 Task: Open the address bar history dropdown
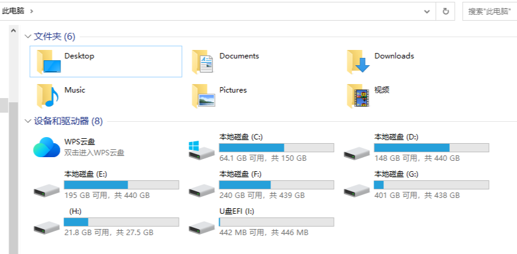pyautogui.click(x=427, y=12)
